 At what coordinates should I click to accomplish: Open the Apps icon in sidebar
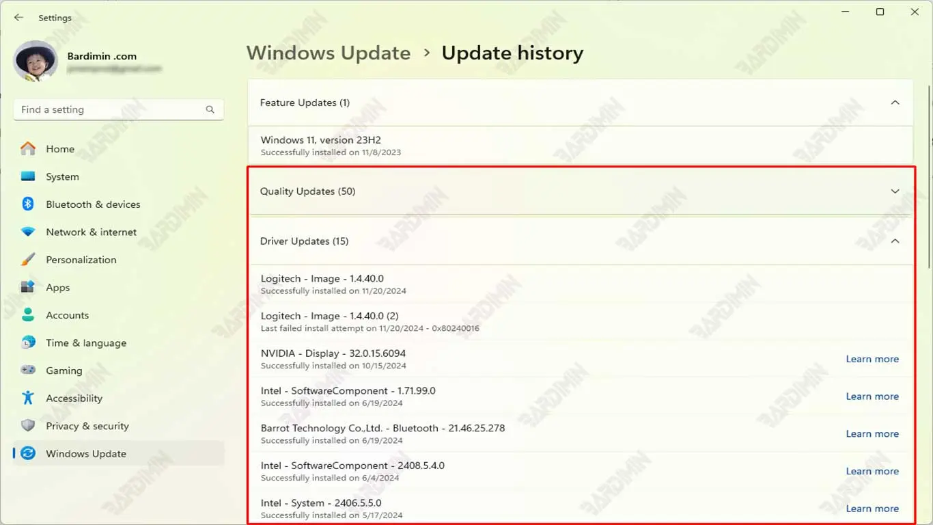[28, 287]
